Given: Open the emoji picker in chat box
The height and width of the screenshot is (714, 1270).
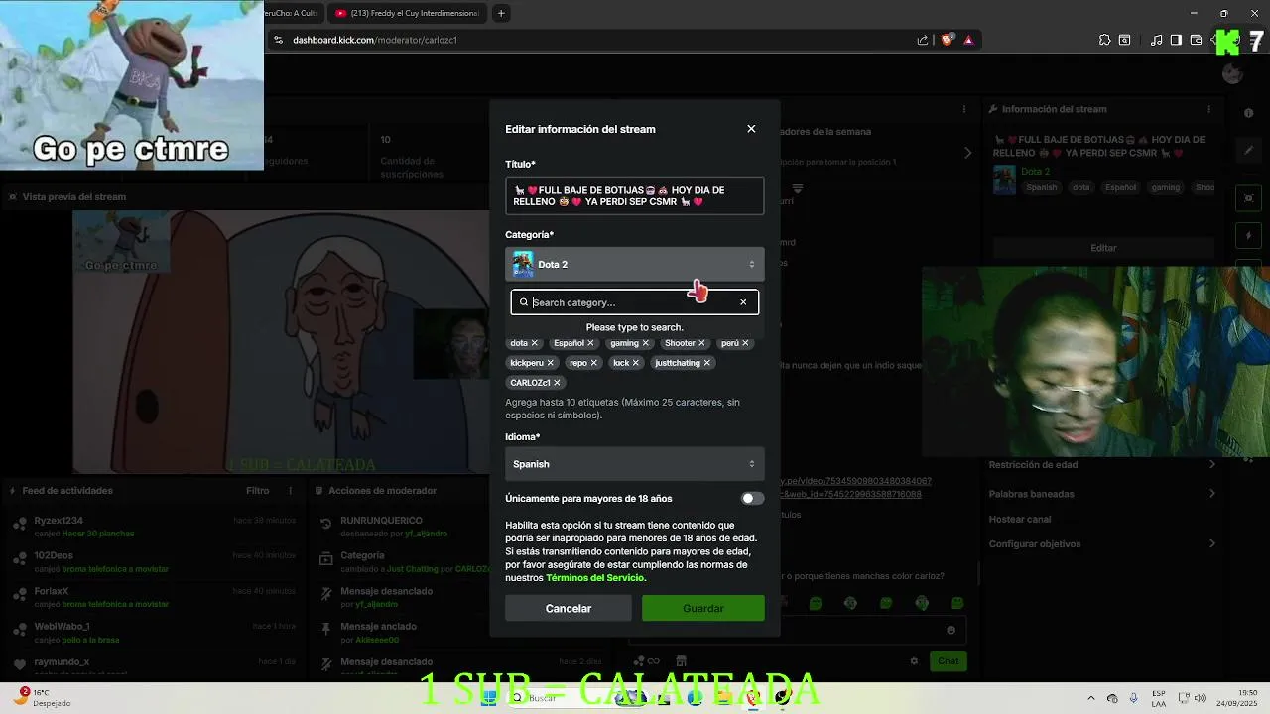Looking at the screenshot, I should [951, 630].
